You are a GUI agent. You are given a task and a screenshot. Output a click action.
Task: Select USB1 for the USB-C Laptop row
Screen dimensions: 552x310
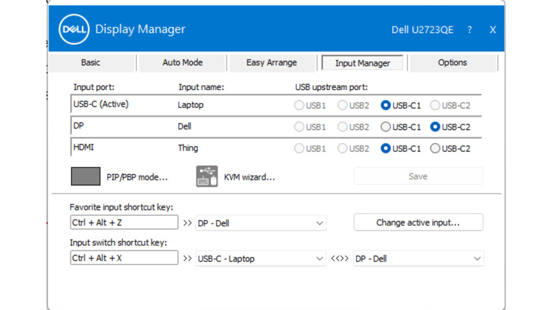tap(310, 105)
